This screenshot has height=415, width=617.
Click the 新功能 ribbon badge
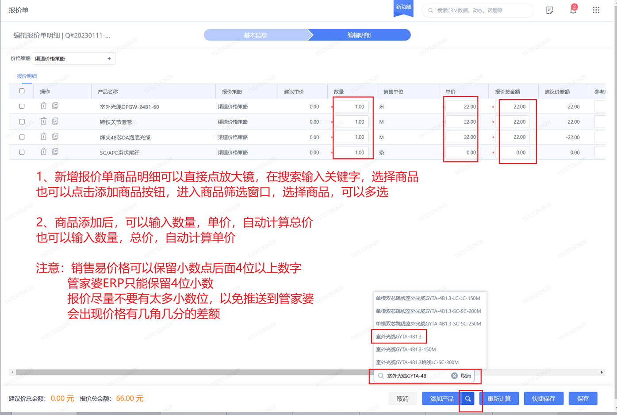[x=403, y=8]
